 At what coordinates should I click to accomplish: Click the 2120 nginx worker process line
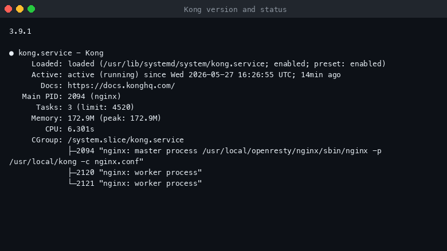click(x=135, y=173)
